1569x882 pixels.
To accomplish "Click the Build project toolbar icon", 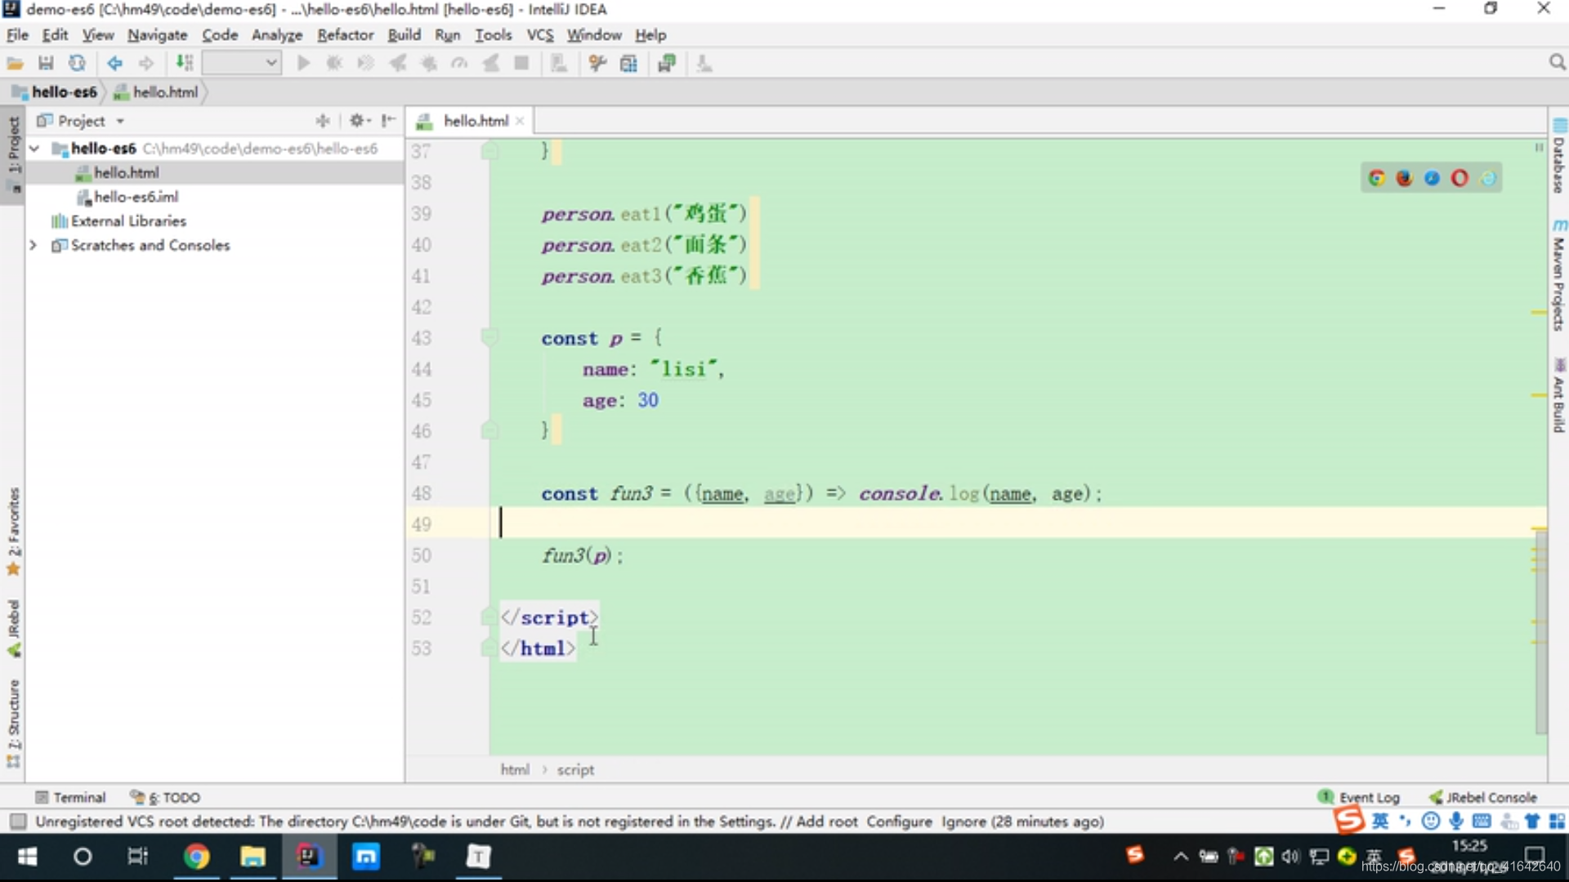I will pyautogui.click(x=185, y=64).
